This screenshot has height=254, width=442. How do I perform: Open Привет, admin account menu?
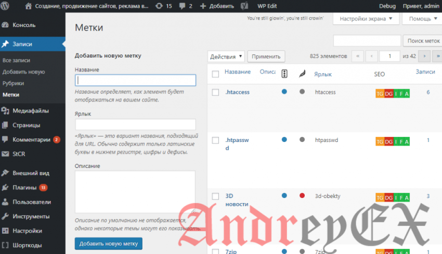421,6
